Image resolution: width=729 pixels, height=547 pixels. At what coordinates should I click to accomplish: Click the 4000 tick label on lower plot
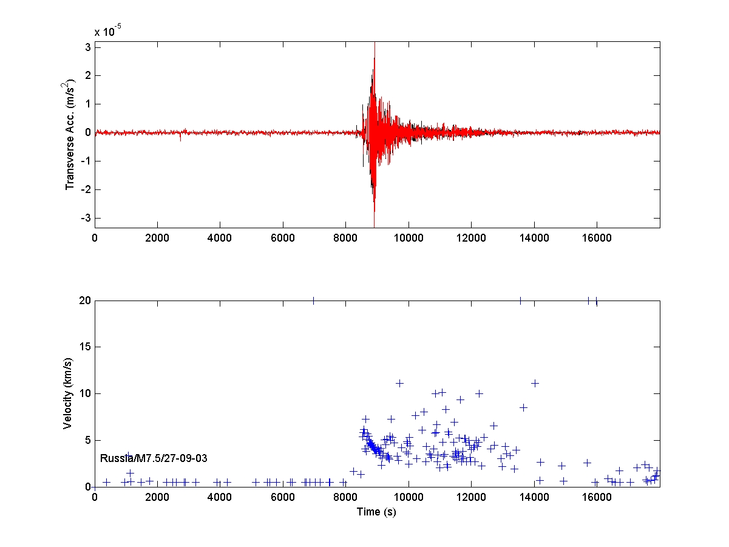[219, 497]
